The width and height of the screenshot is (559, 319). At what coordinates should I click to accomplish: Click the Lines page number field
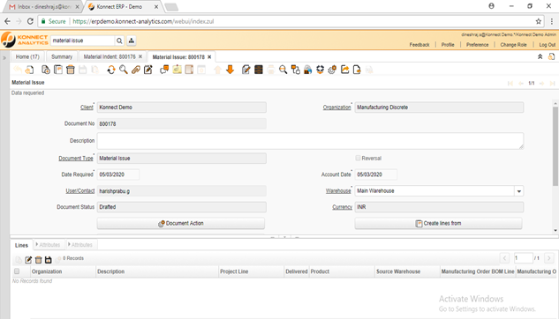(523, 258)
